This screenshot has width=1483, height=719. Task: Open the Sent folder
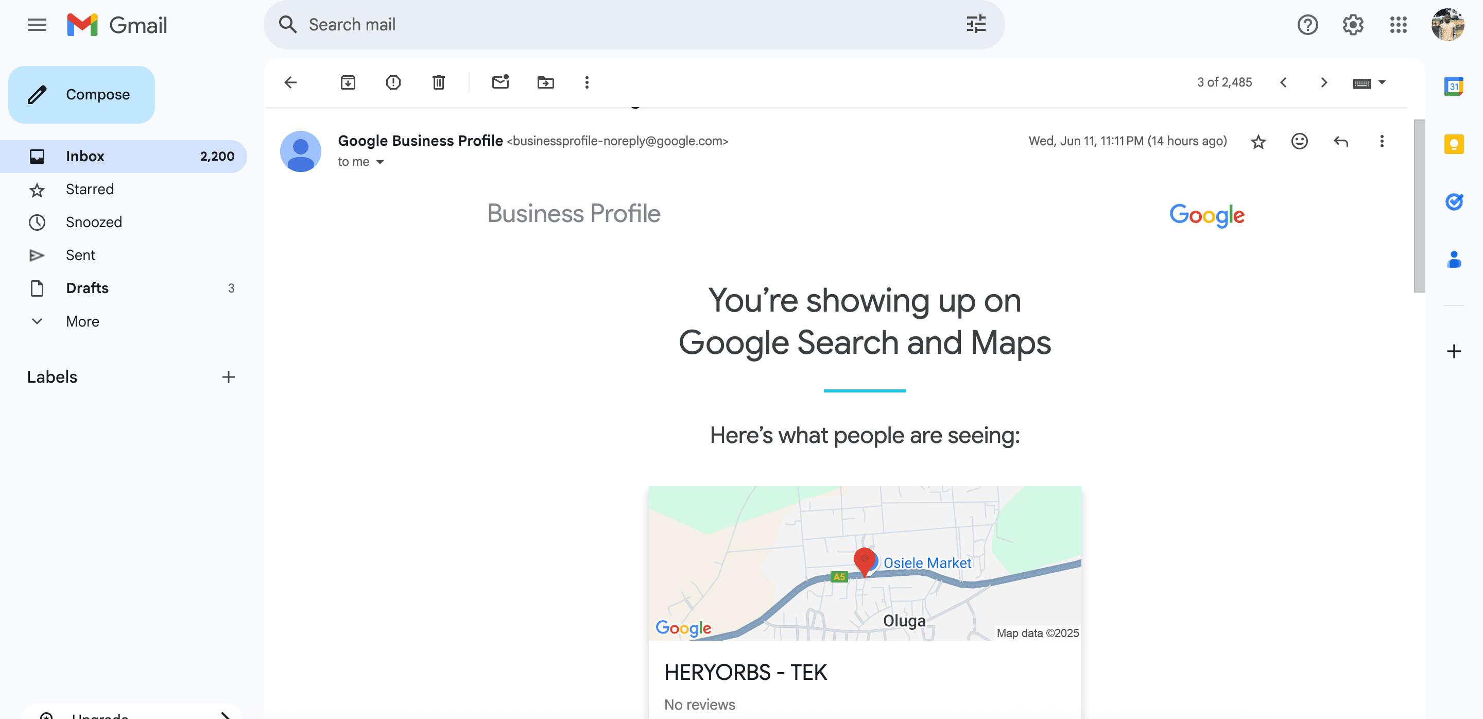123,255
